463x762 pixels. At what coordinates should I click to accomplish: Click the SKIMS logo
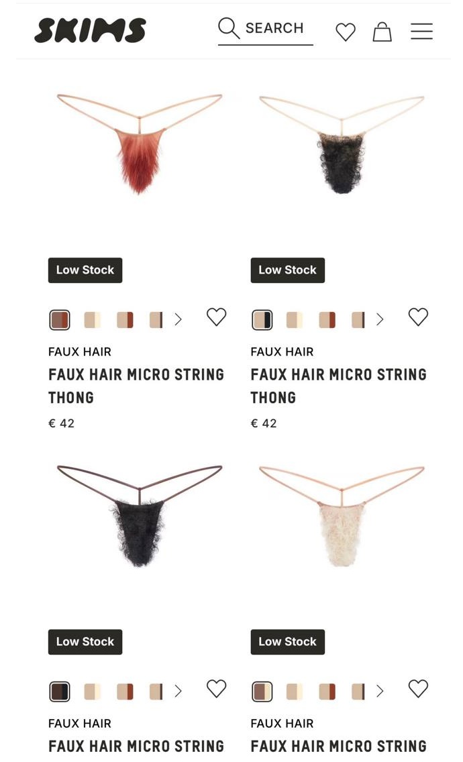90,31
